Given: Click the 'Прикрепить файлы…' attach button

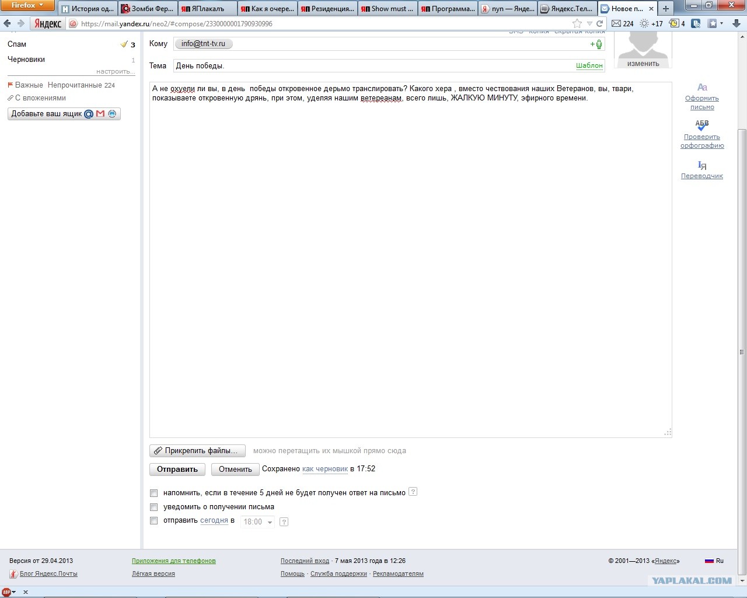Looking at the screenshot, I should (197, 451).
